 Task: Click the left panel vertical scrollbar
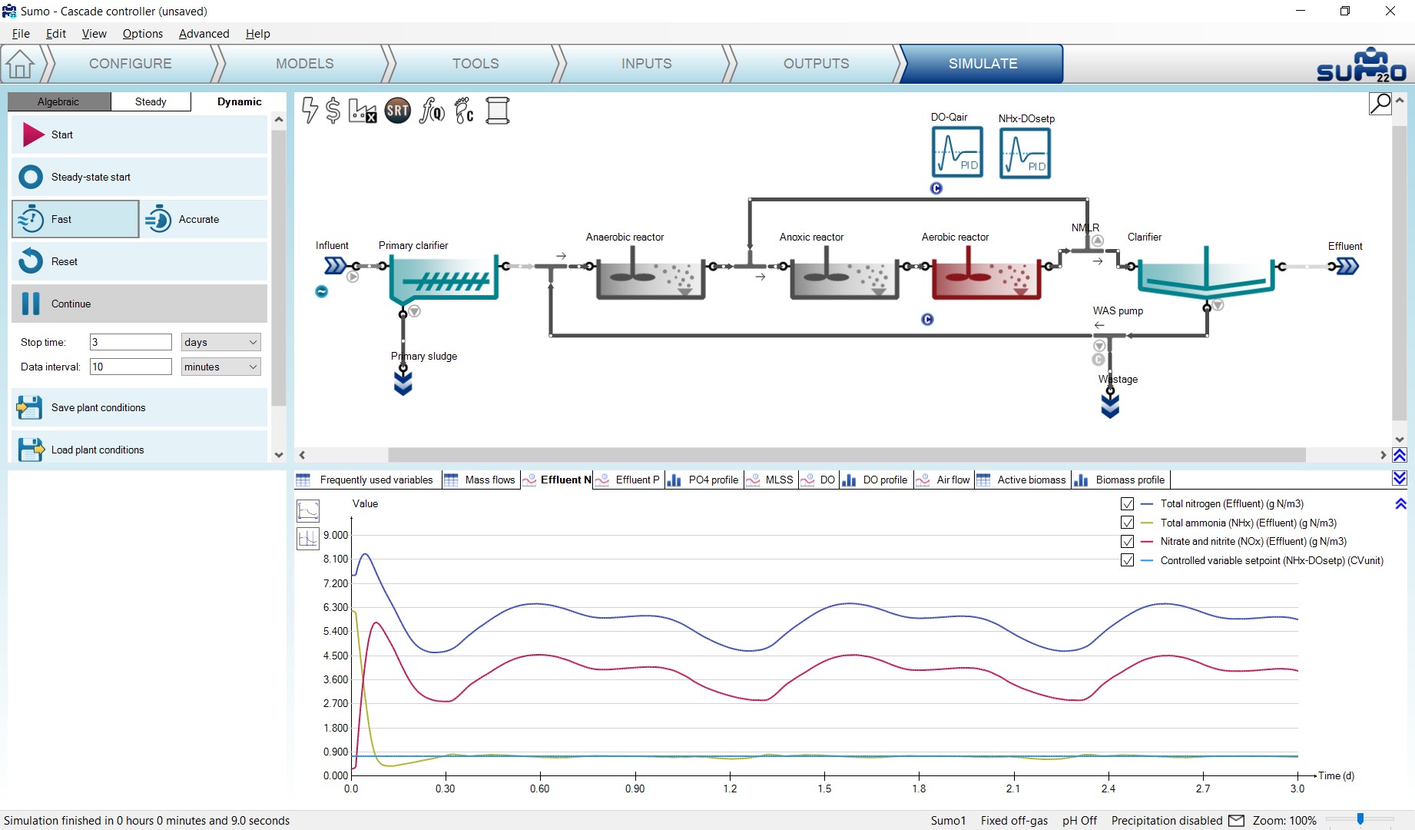point(279,269)
